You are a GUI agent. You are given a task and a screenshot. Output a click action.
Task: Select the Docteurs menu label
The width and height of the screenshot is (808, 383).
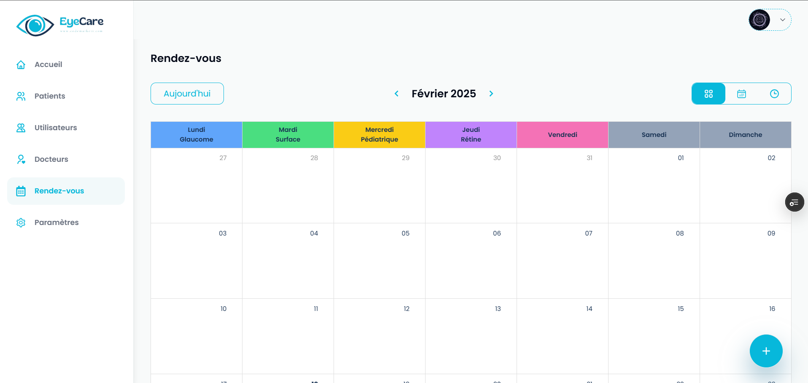pyautogui.click(x=51, y=159)
